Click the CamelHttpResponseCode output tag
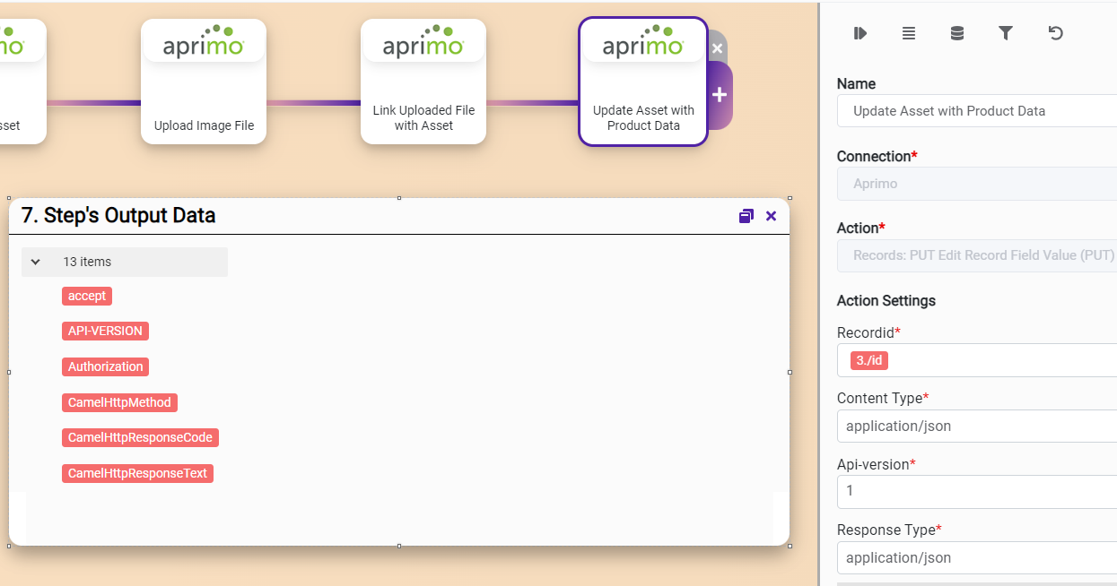 coord(140,437)
